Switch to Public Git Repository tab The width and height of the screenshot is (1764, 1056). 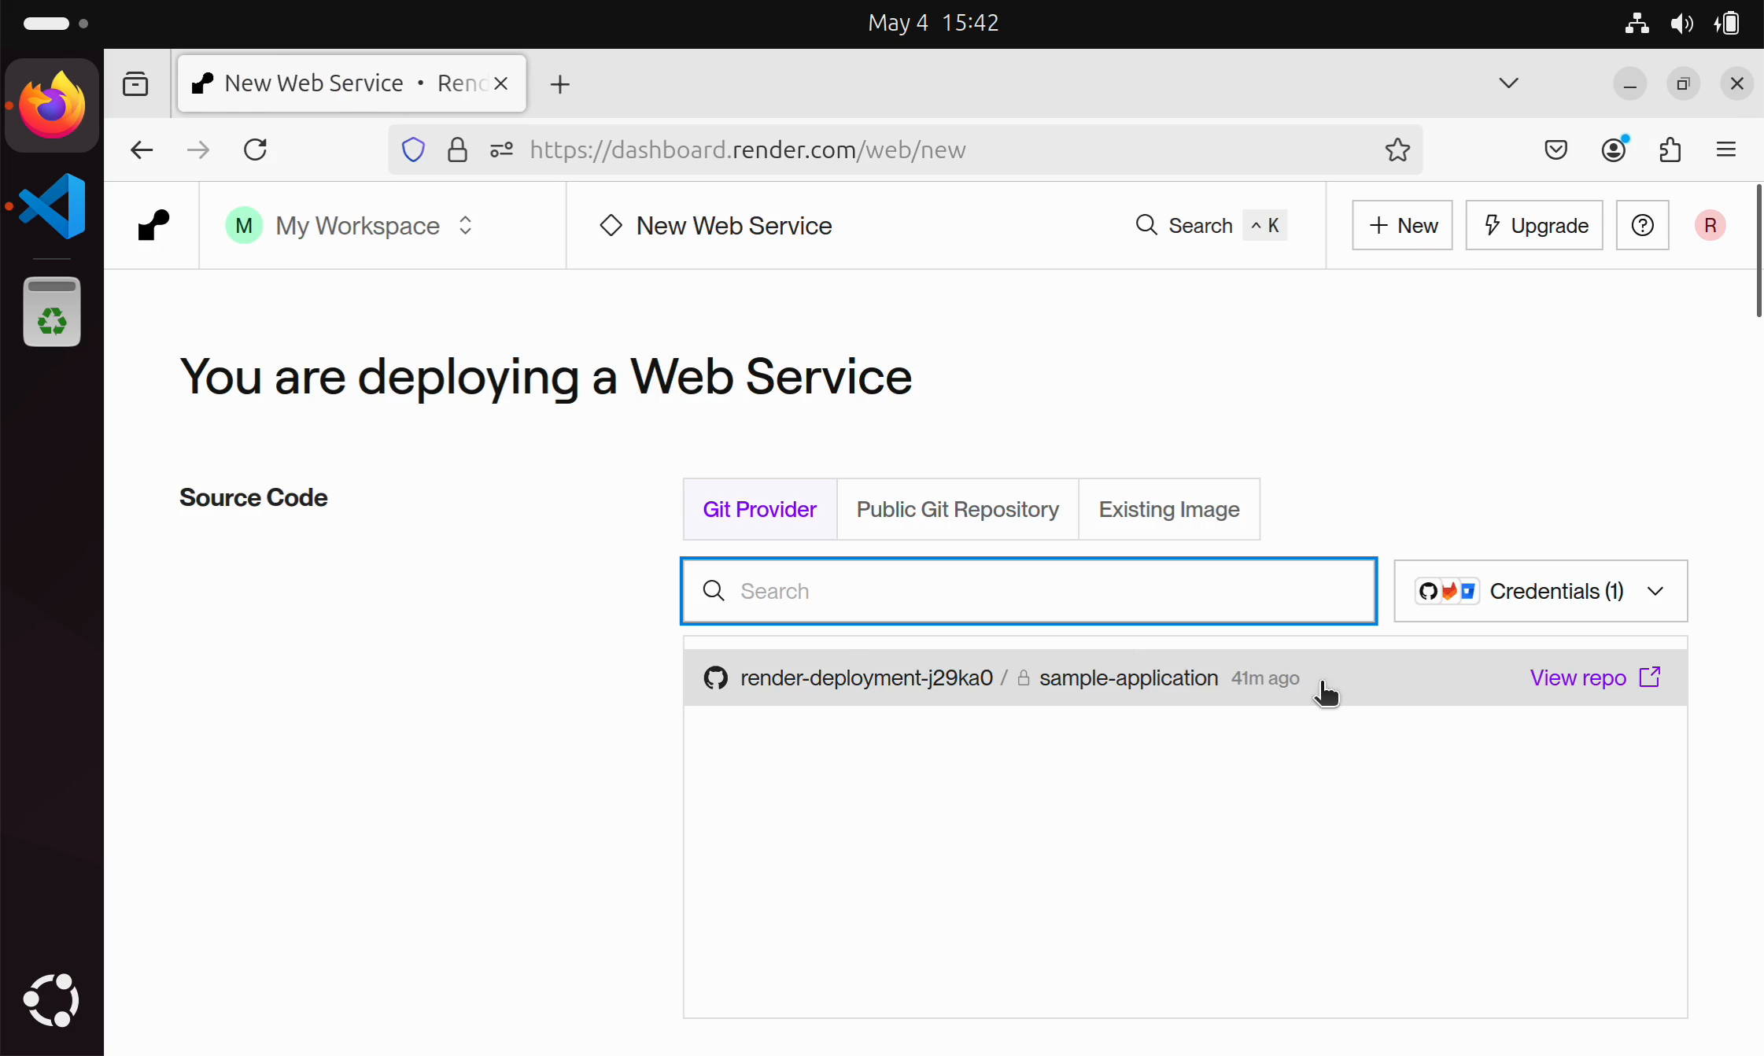[957, 509]
